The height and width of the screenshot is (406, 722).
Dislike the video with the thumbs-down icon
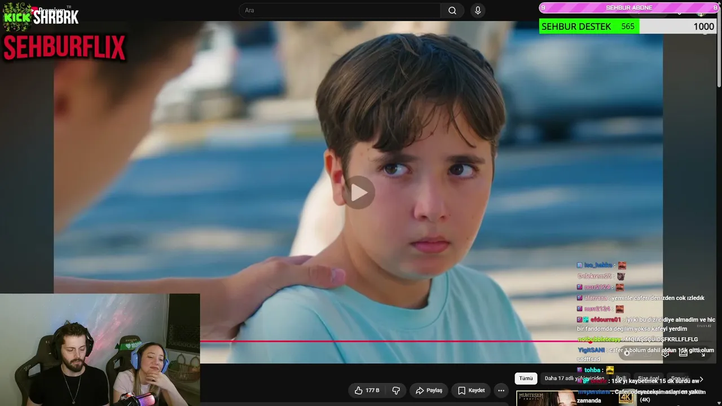pos(396,390)
